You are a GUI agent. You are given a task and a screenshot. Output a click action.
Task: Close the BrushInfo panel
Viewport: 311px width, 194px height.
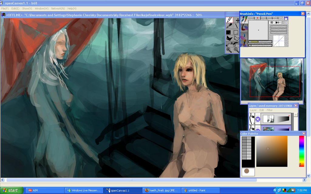tap(303, 14)
